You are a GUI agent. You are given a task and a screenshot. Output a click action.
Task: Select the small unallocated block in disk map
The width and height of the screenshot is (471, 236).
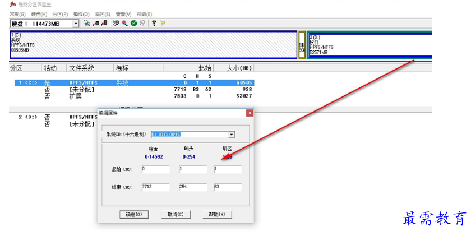302,45
